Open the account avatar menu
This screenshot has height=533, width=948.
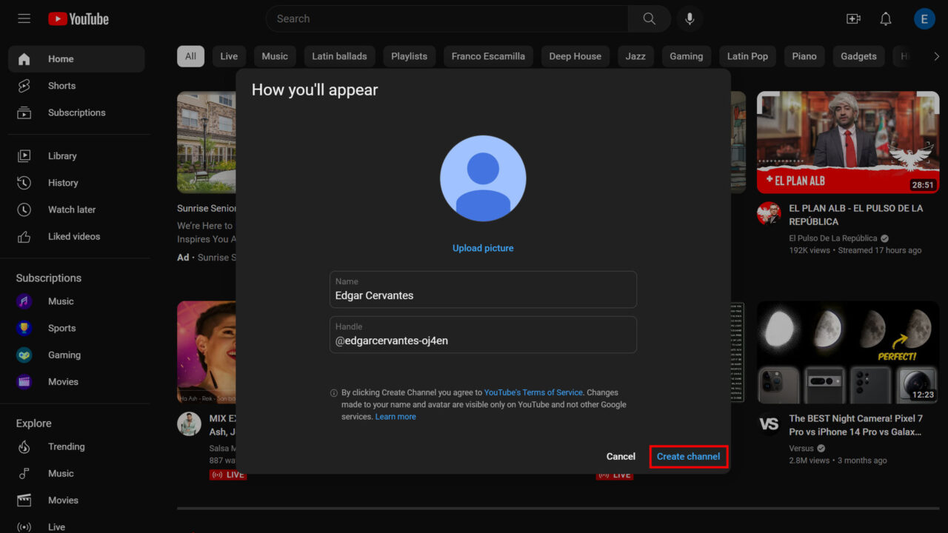point(924,19)
